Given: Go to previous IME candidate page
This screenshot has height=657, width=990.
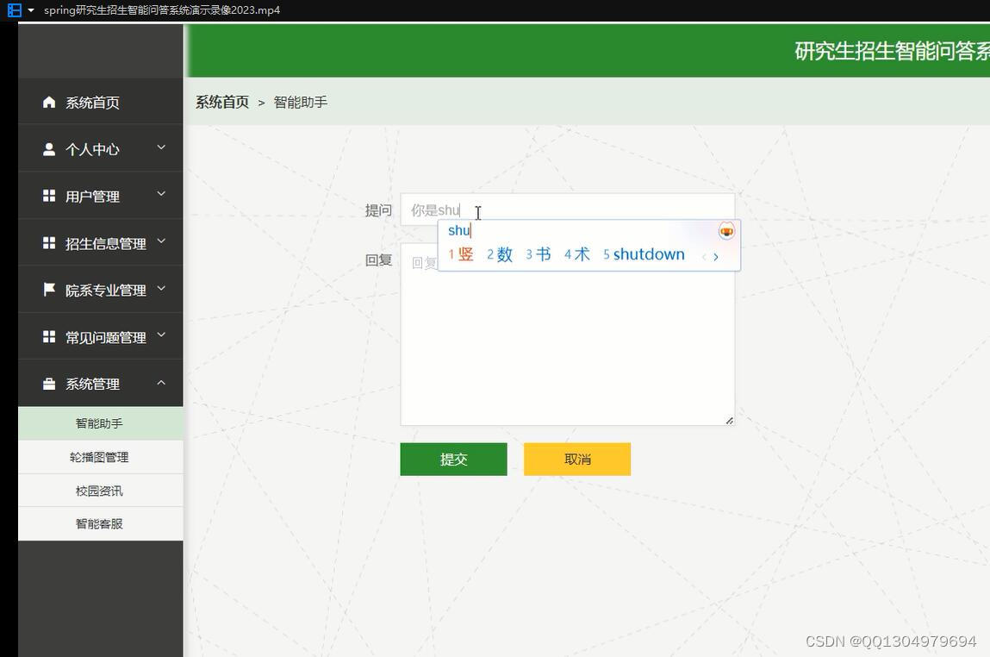Looking at the screenshot, I should click(x=704, y=256).
